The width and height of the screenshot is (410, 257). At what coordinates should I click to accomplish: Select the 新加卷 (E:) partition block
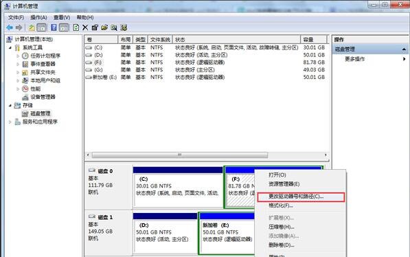(x=227, y=233)
